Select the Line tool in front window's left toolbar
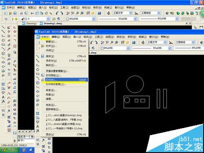This screenshot has height=153, width=204. (38, 56)
